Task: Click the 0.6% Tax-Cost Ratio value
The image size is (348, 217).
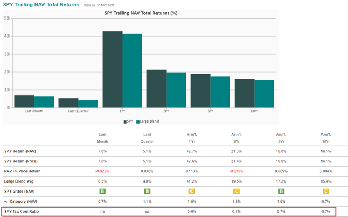Action: pos(192,212)
